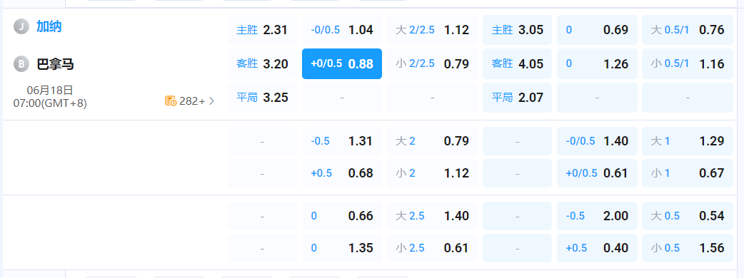744x278 pixels.
Task: Choose 小 2.5 at 0.61
Action: 432,248
